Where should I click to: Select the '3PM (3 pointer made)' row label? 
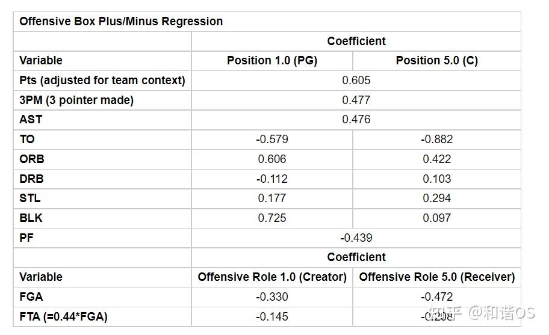[x=76, y=100]
